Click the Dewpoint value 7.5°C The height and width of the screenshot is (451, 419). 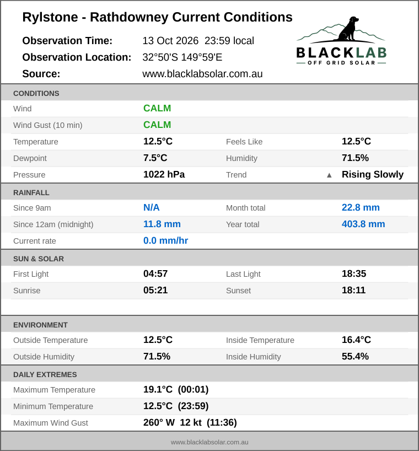click(155, 158)
